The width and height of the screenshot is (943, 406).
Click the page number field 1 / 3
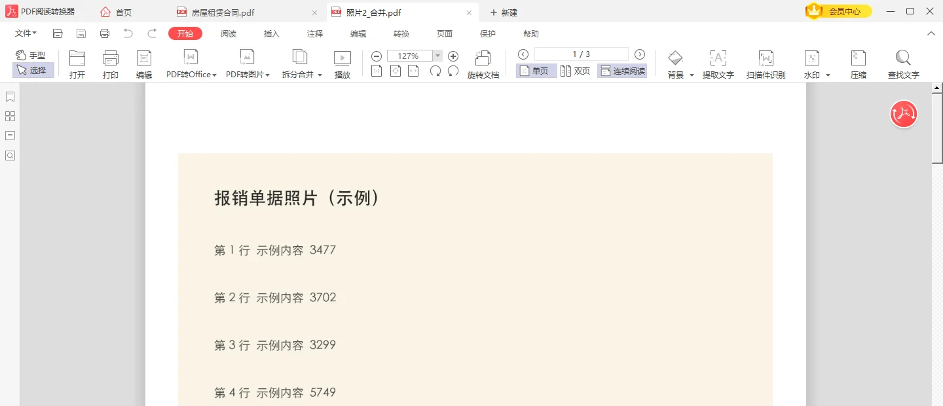582,54
